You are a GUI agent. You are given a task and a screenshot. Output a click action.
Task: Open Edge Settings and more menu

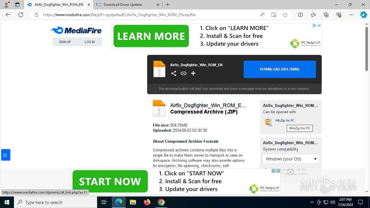point(351,15)
